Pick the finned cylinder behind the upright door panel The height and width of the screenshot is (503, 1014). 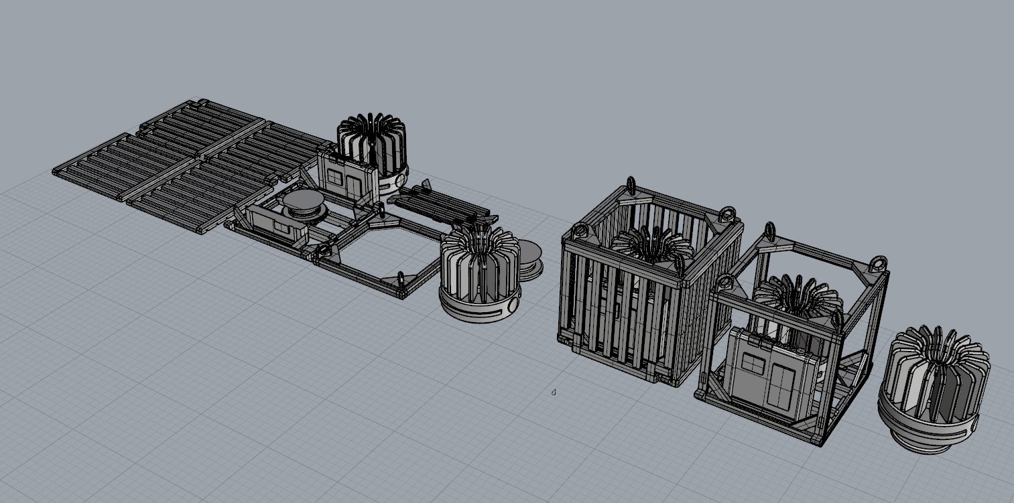point(373,141)
